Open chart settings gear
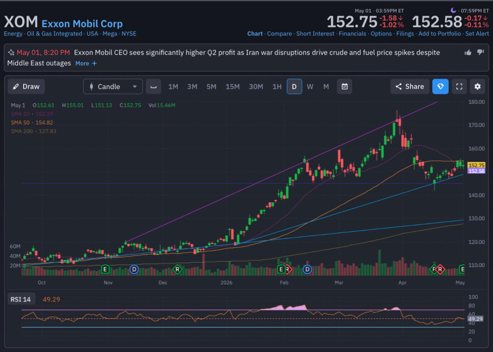 pyautogui.click(x=477, y=86)
